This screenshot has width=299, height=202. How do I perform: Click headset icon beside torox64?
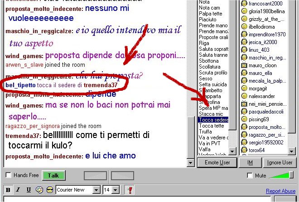click(244, 150)
